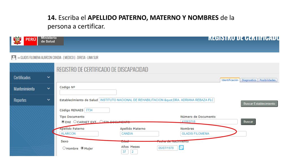Switch to the Identificación tab

tap(230, 80)
